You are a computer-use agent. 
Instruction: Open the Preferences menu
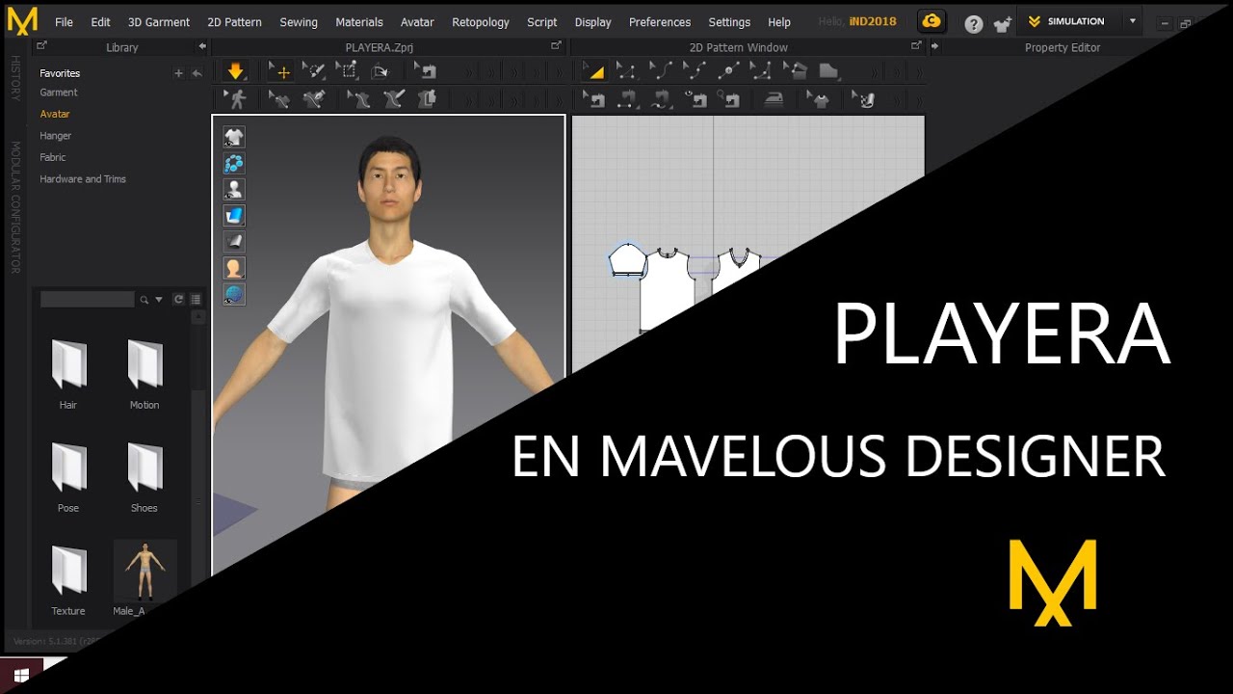[x=660, y=22]
